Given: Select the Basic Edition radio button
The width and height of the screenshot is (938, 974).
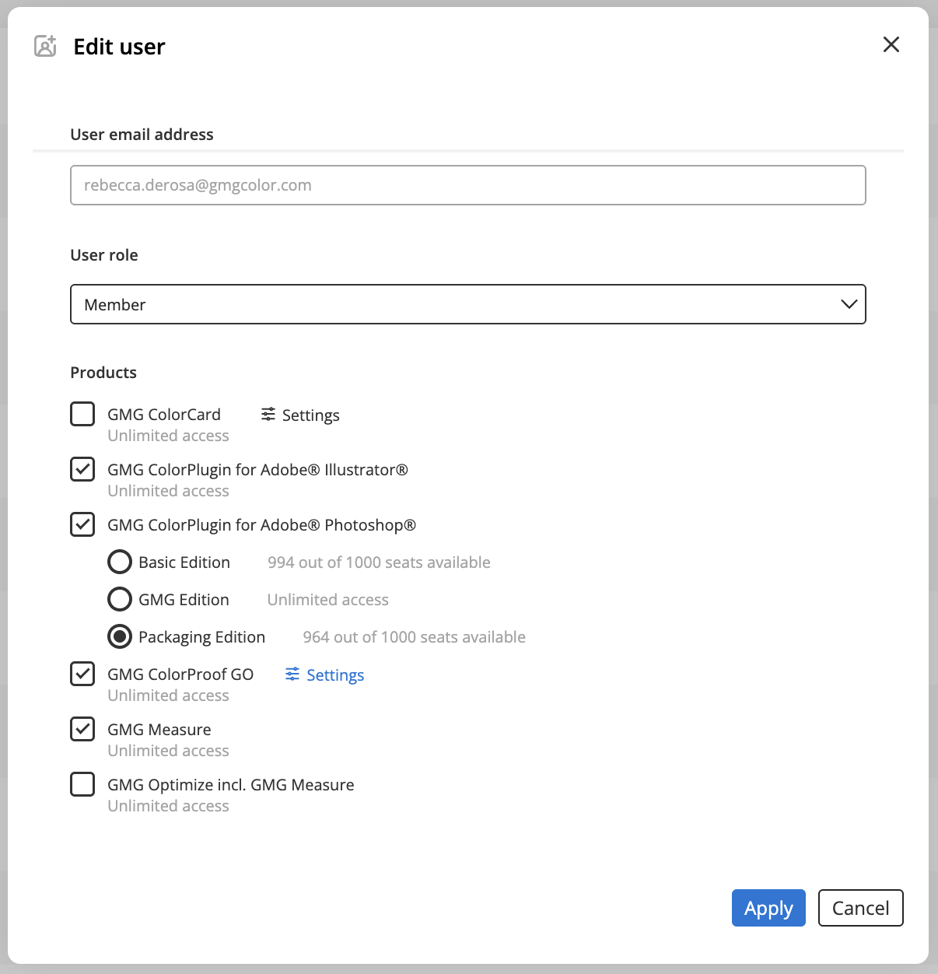Looking at the screenshot, I should tap(120, 562).
